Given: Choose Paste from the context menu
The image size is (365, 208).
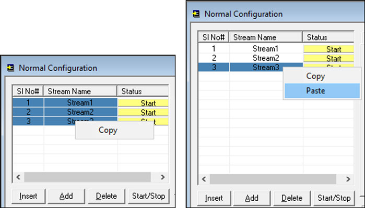Looking at the screenshot, I should click(x=315, y=91).
